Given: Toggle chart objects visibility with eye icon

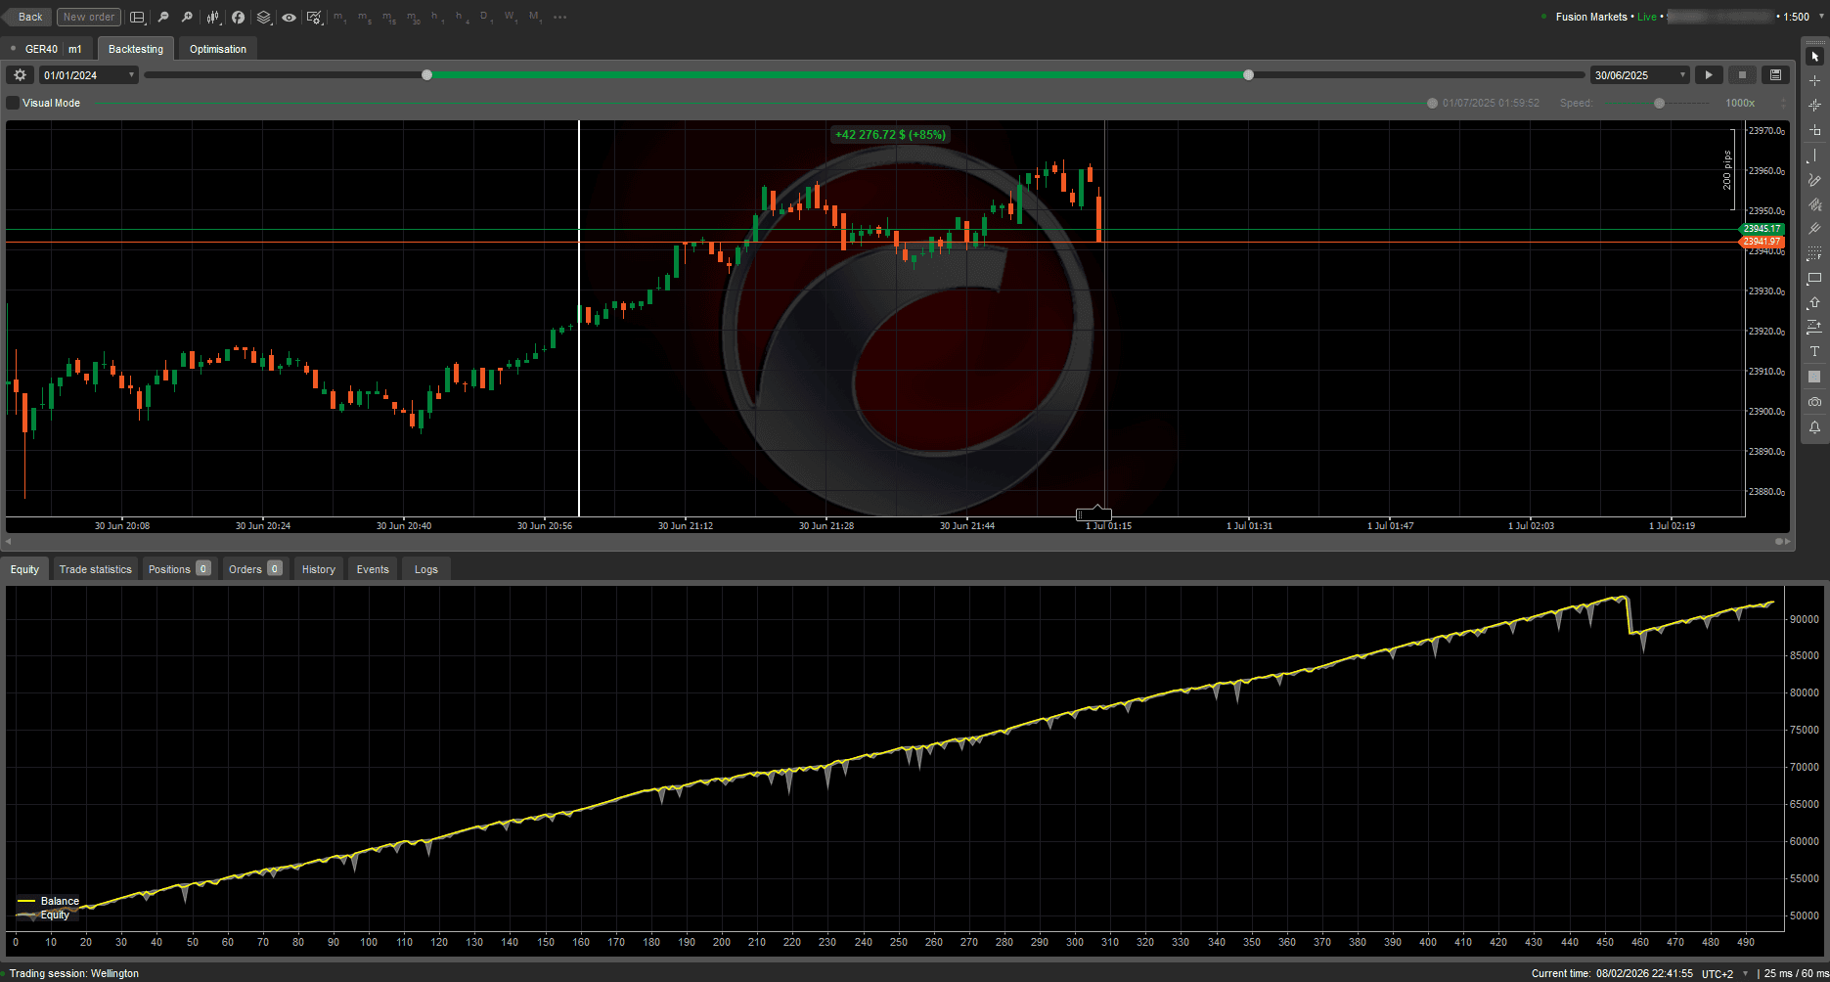Looking at the screenshot, I should 289,17.
